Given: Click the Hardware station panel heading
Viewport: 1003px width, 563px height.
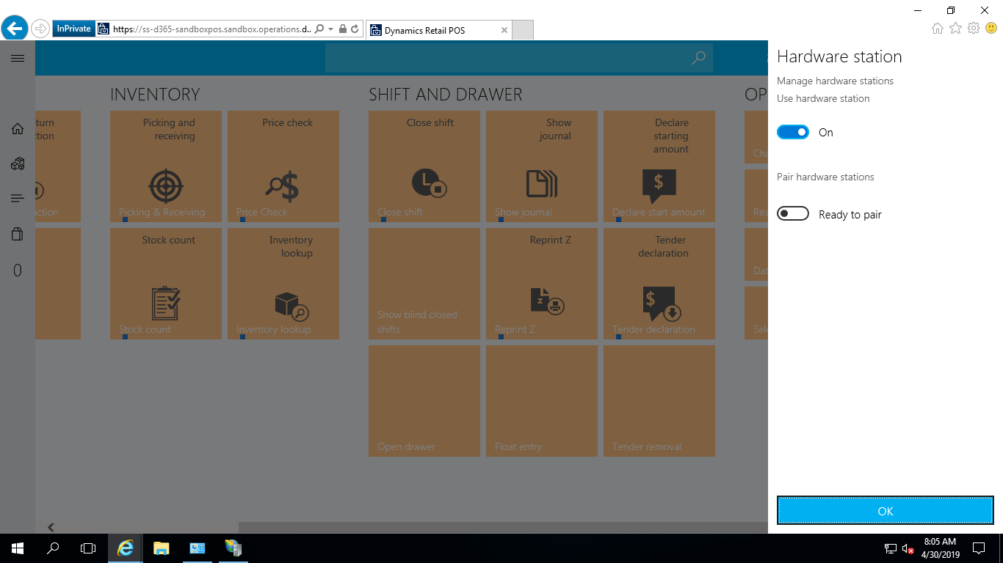Looking at the screenshot, I should (839, 56).
